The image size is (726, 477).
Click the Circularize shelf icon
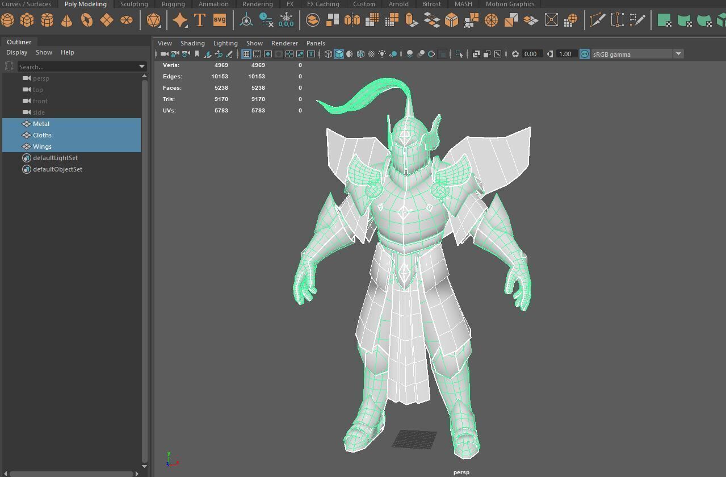491,20
